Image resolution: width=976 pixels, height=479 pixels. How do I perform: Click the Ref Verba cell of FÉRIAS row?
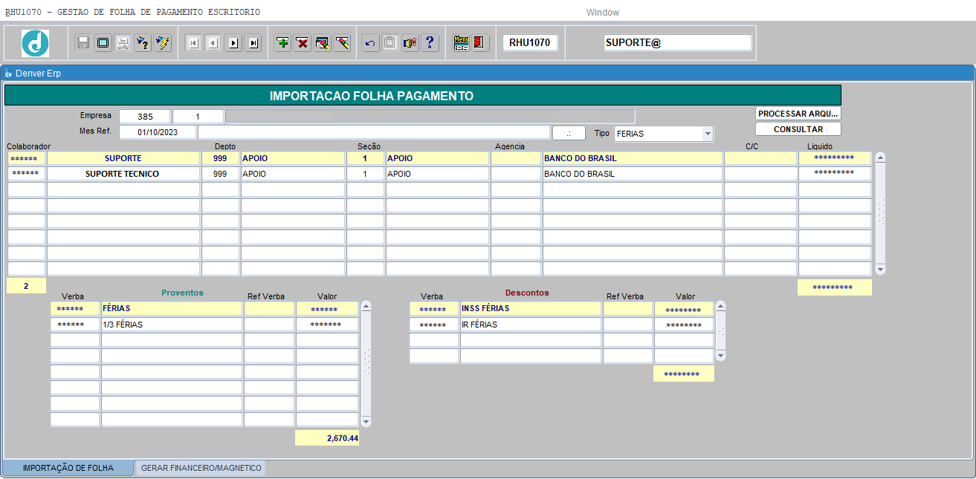click(268, 308)
